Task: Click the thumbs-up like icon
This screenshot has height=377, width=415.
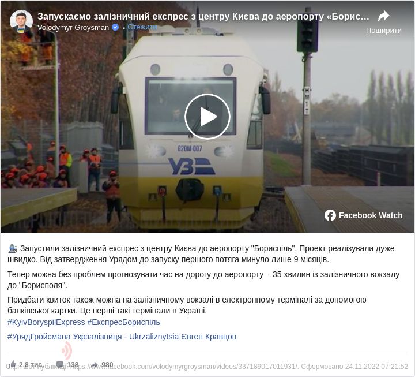Action: (x=13, y=364)
